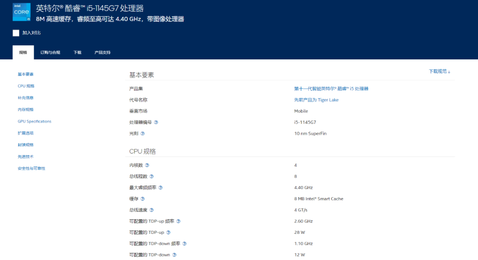Click the 10 nm SuperFin value

310,134
